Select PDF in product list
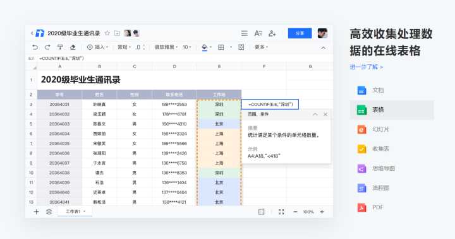This screenshot has height=239, width=455. (392, 207)
